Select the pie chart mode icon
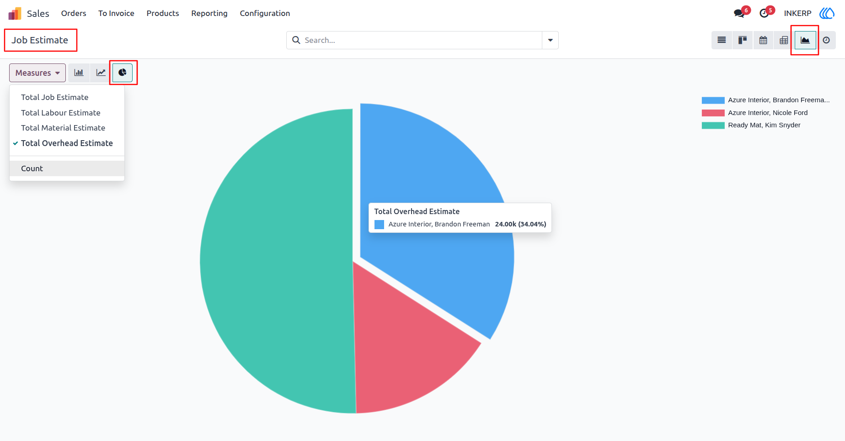Viewport: 845px width, 441px height. (123, 73)
